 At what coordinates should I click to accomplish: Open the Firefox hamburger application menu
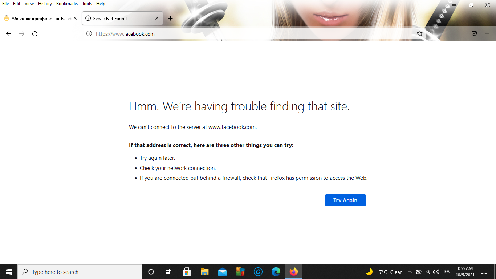coord(487,33)
